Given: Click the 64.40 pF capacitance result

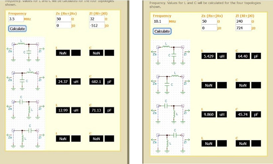Looking at the screenshot, I should (x=243, y=56).
